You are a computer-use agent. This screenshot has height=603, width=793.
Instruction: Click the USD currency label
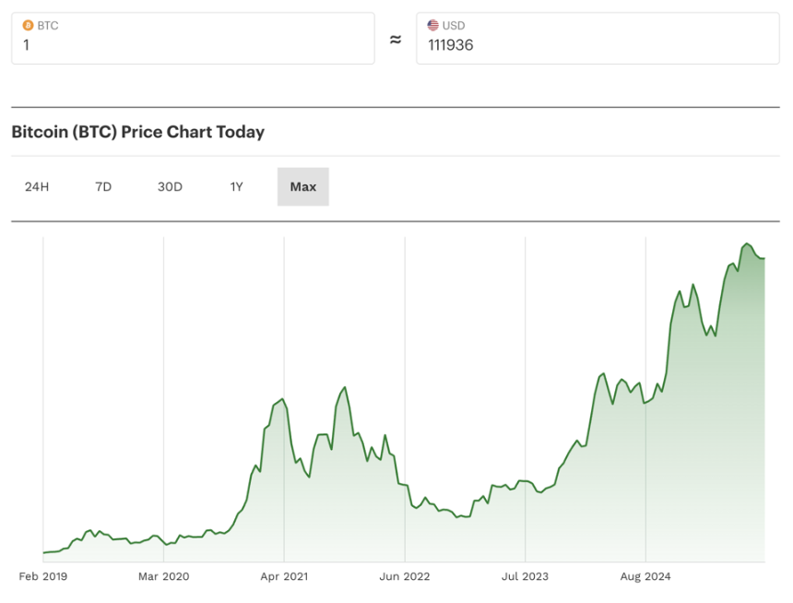click(454, 25)
